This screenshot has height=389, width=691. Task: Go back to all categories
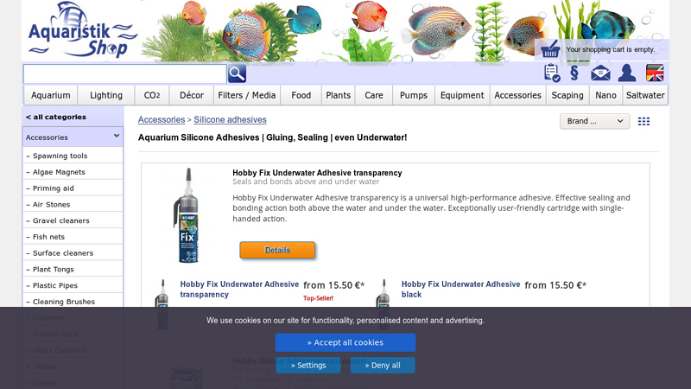(56, 117)
